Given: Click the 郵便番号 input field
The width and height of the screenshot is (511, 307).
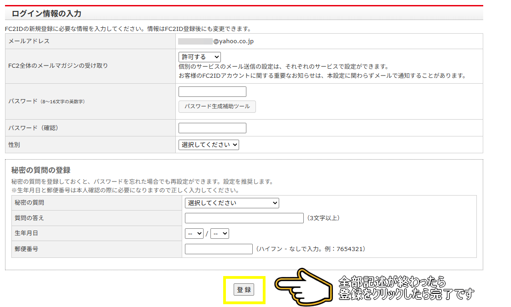Looking at the screenshot, I should 219,249.
